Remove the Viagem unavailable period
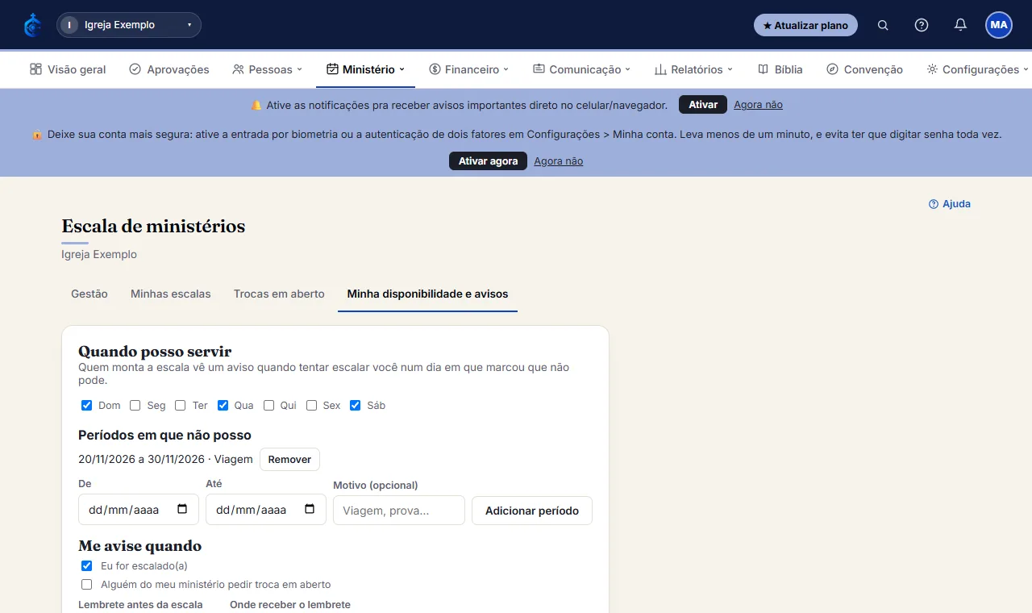The image size is (1032, 613). click(x=289, y=459)
